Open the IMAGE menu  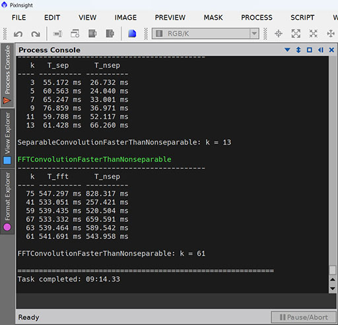(125, 17)
